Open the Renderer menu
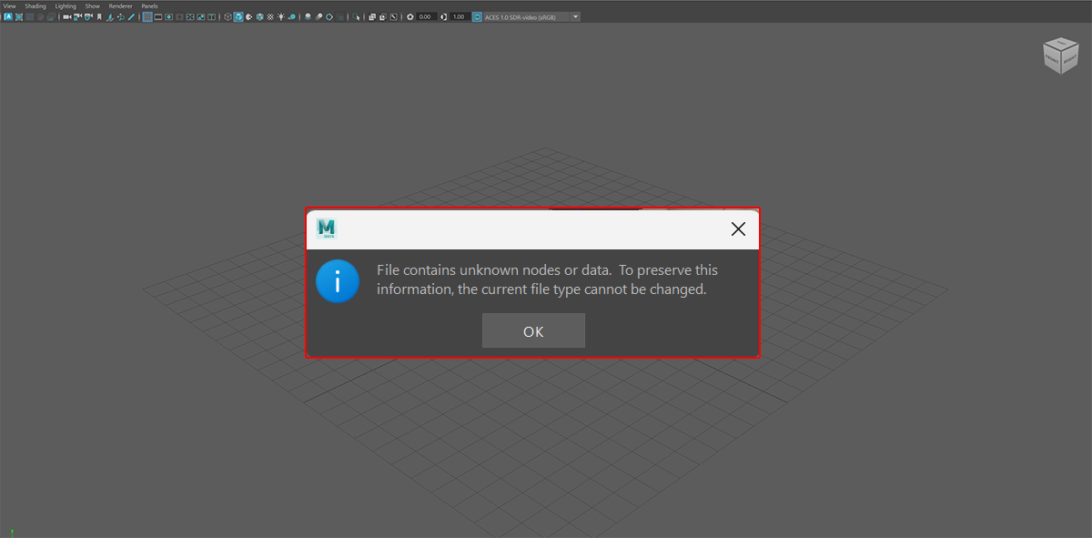 [120, 5]
